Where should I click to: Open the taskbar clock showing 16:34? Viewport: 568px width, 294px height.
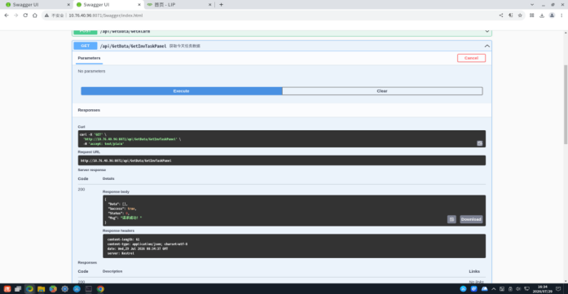point(542,288)
